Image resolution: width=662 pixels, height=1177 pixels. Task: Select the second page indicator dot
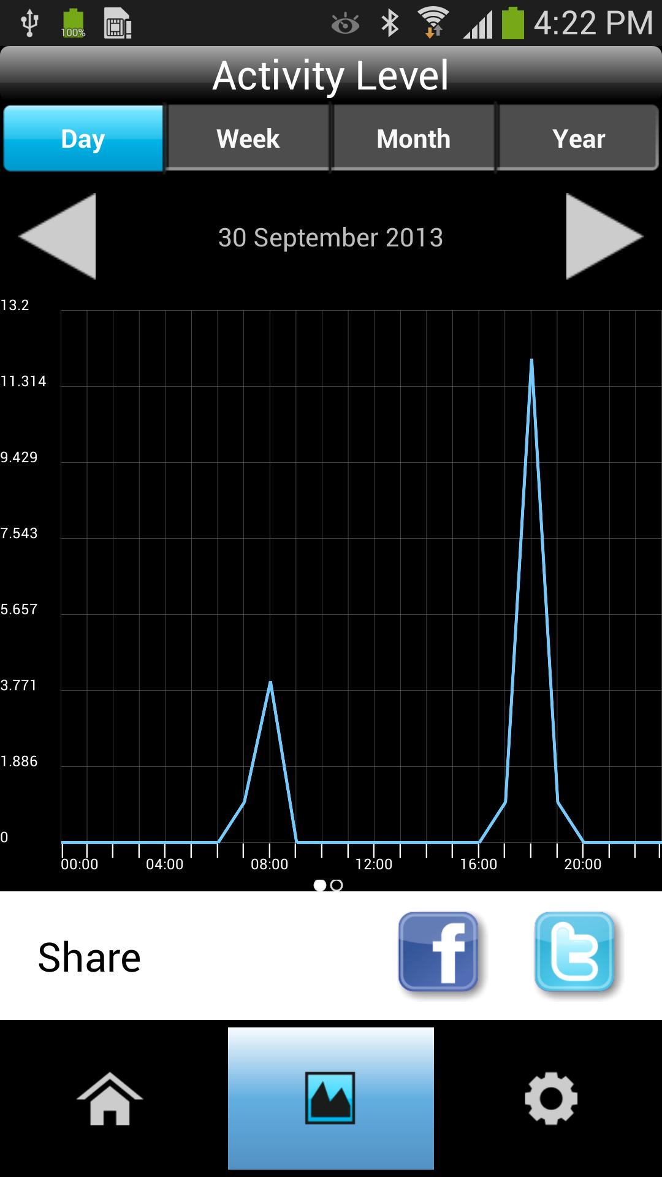point(337,885)
